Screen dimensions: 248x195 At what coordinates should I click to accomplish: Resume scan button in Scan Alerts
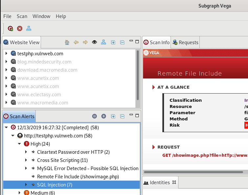(x=104, y=116)
